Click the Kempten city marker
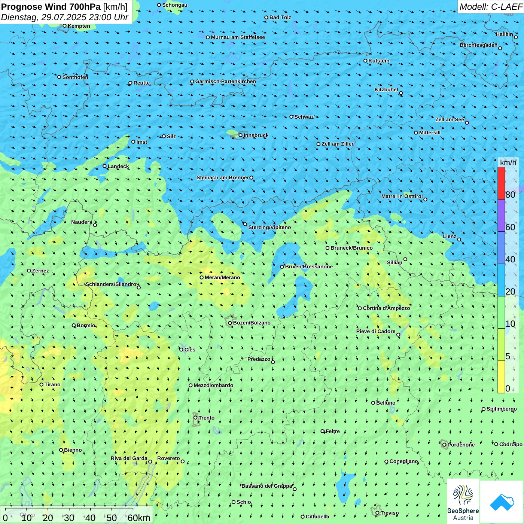 (x=64, y=26)
